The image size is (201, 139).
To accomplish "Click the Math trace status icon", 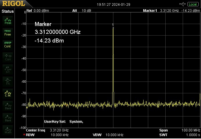I will 8,130.
